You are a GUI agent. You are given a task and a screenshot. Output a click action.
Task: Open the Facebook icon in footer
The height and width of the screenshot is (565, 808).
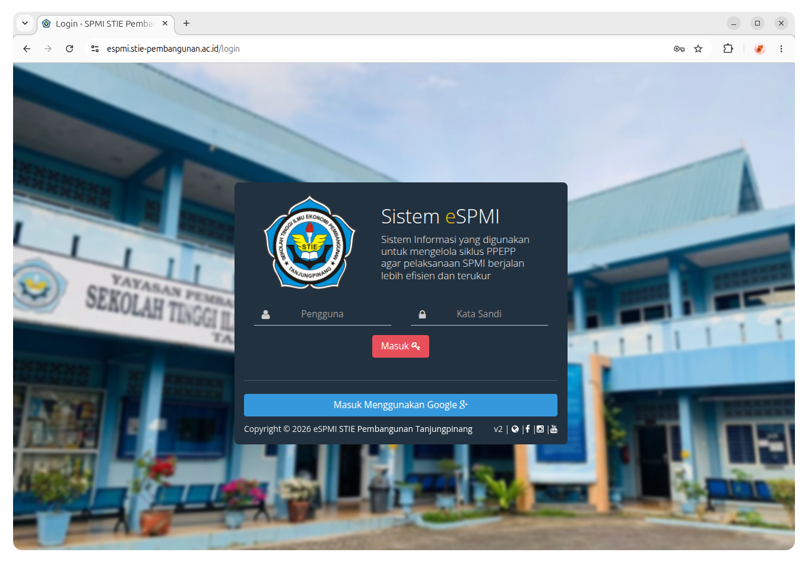click(527, 429)
